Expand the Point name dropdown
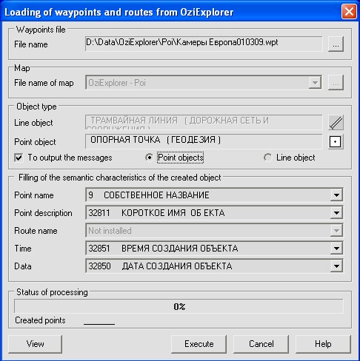 pos(336,195)
